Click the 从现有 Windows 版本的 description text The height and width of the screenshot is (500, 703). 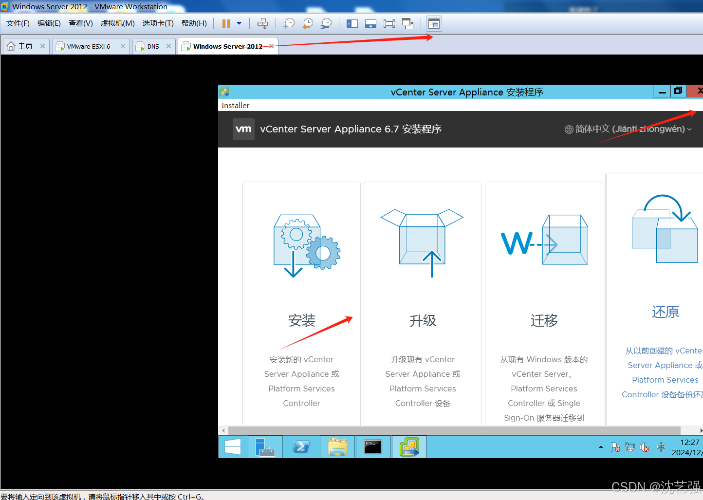(x=544, y=389)
